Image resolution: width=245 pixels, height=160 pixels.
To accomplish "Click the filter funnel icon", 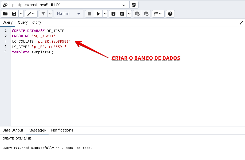I will point(43,14).
